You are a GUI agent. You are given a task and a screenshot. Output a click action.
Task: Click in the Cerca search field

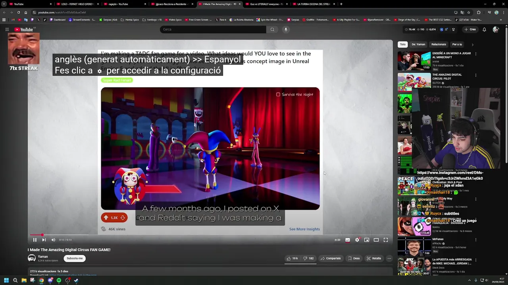pos(213,29)
